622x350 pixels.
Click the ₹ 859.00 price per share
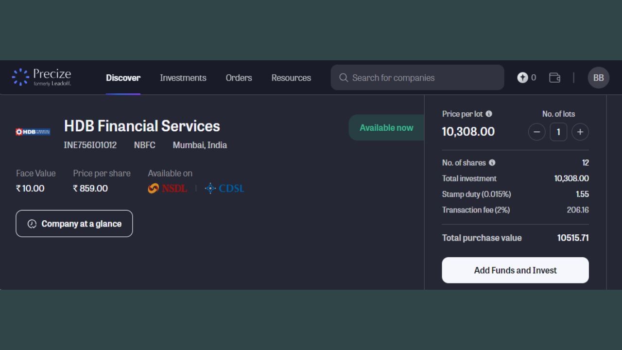(90, 189)
